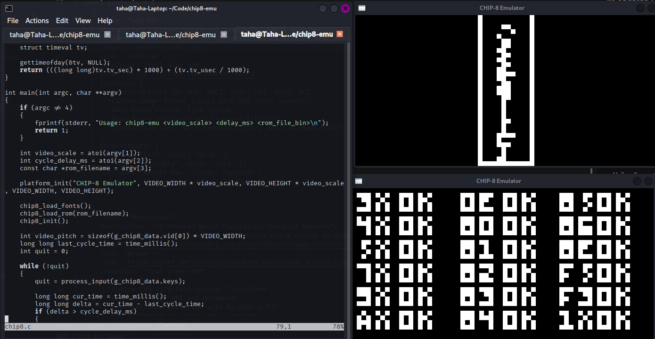
Task: Click the 'gettimeofday(&tv, NULL);' line
Action: click(65, 62)
